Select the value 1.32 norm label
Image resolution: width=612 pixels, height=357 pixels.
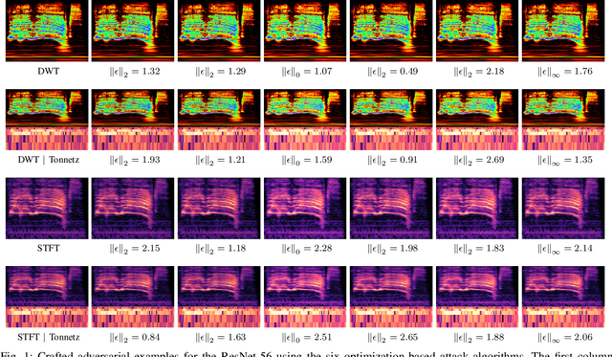135,72
